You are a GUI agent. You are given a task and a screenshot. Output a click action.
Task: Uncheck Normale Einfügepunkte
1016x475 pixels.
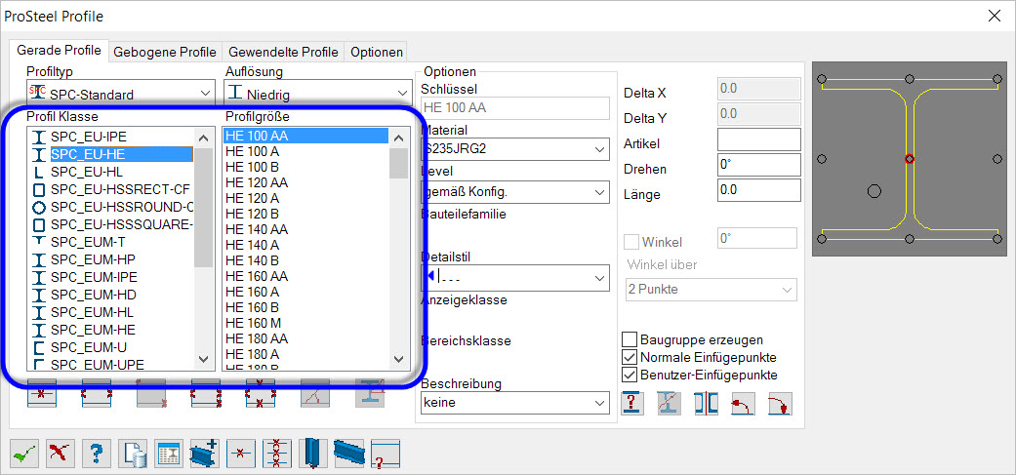point(629,357)
